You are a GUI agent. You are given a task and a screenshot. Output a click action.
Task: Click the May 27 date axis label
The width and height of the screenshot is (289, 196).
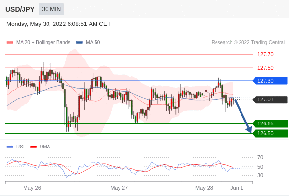click(x=119, y=188)
